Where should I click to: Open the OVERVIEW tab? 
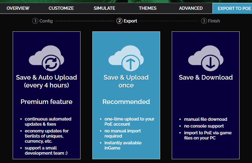click(x=18, y=8)
